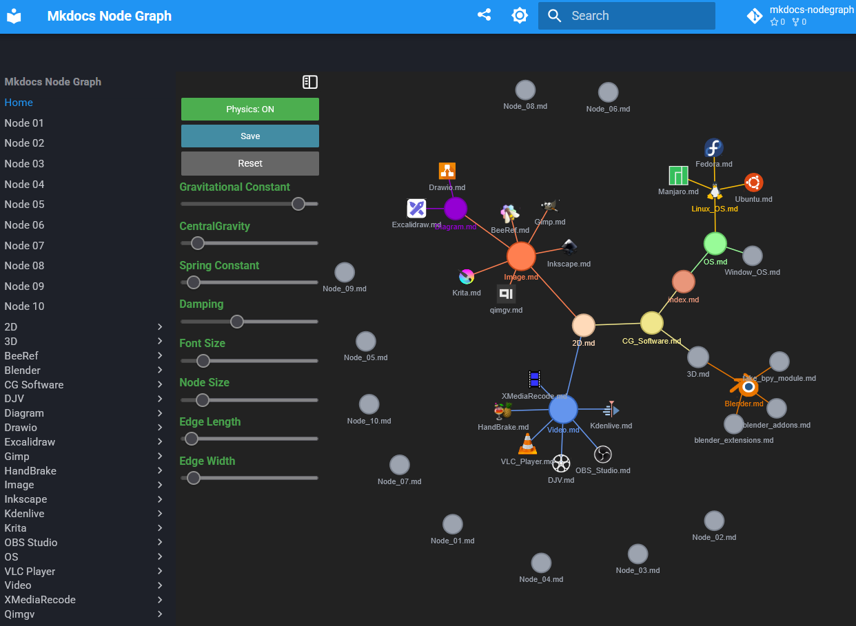Collapse the graph control panel
This screenshot has height=626, width=856.
click(x=310, y=82)
